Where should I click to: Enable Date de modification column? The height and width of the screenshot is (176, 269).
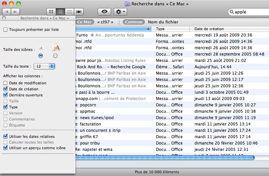(6, 83)
